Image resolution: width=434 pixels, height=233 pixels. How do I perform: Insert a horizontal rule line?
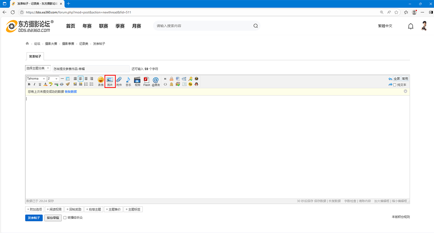point(62,79)
